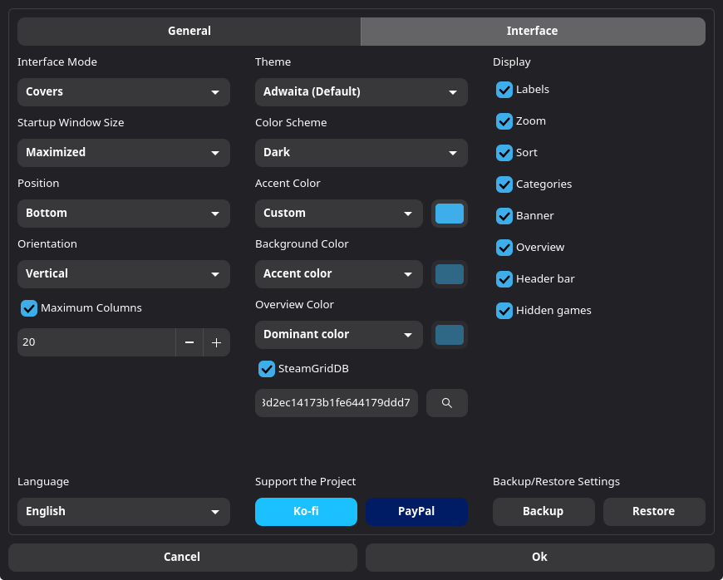723x580 pixels.
Task: Open the Background Color dropdown
Action: [x=338, y=274]
